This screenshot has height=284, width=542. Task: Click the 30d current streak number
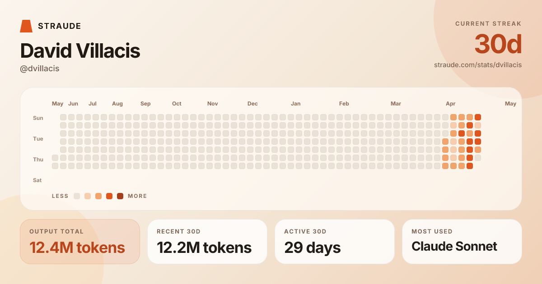[498, 44]
